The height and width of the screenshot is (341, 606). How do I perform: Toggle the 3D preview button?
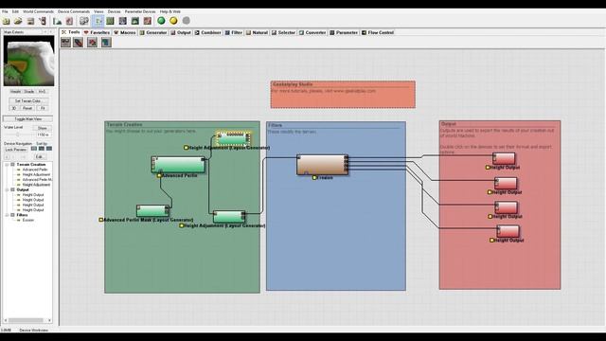coord(14,108)
